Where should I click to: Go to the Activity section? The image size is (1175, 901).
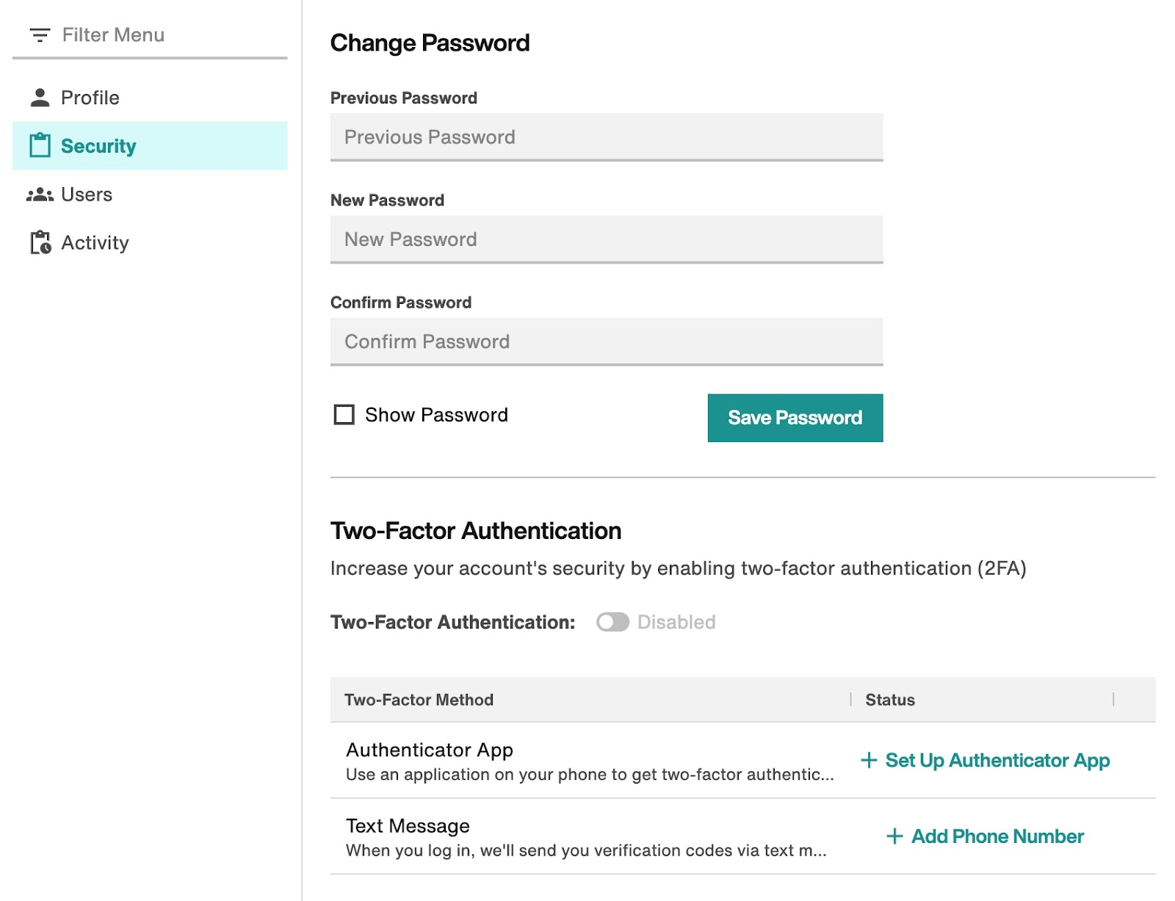(x=150, y=242)
